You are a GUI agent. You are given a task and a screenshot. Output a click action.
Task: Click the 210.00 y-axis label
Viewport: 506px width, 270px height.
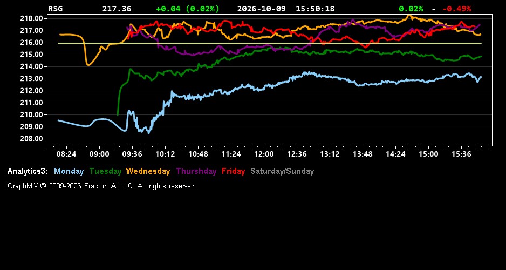click(x=32, y=114)
